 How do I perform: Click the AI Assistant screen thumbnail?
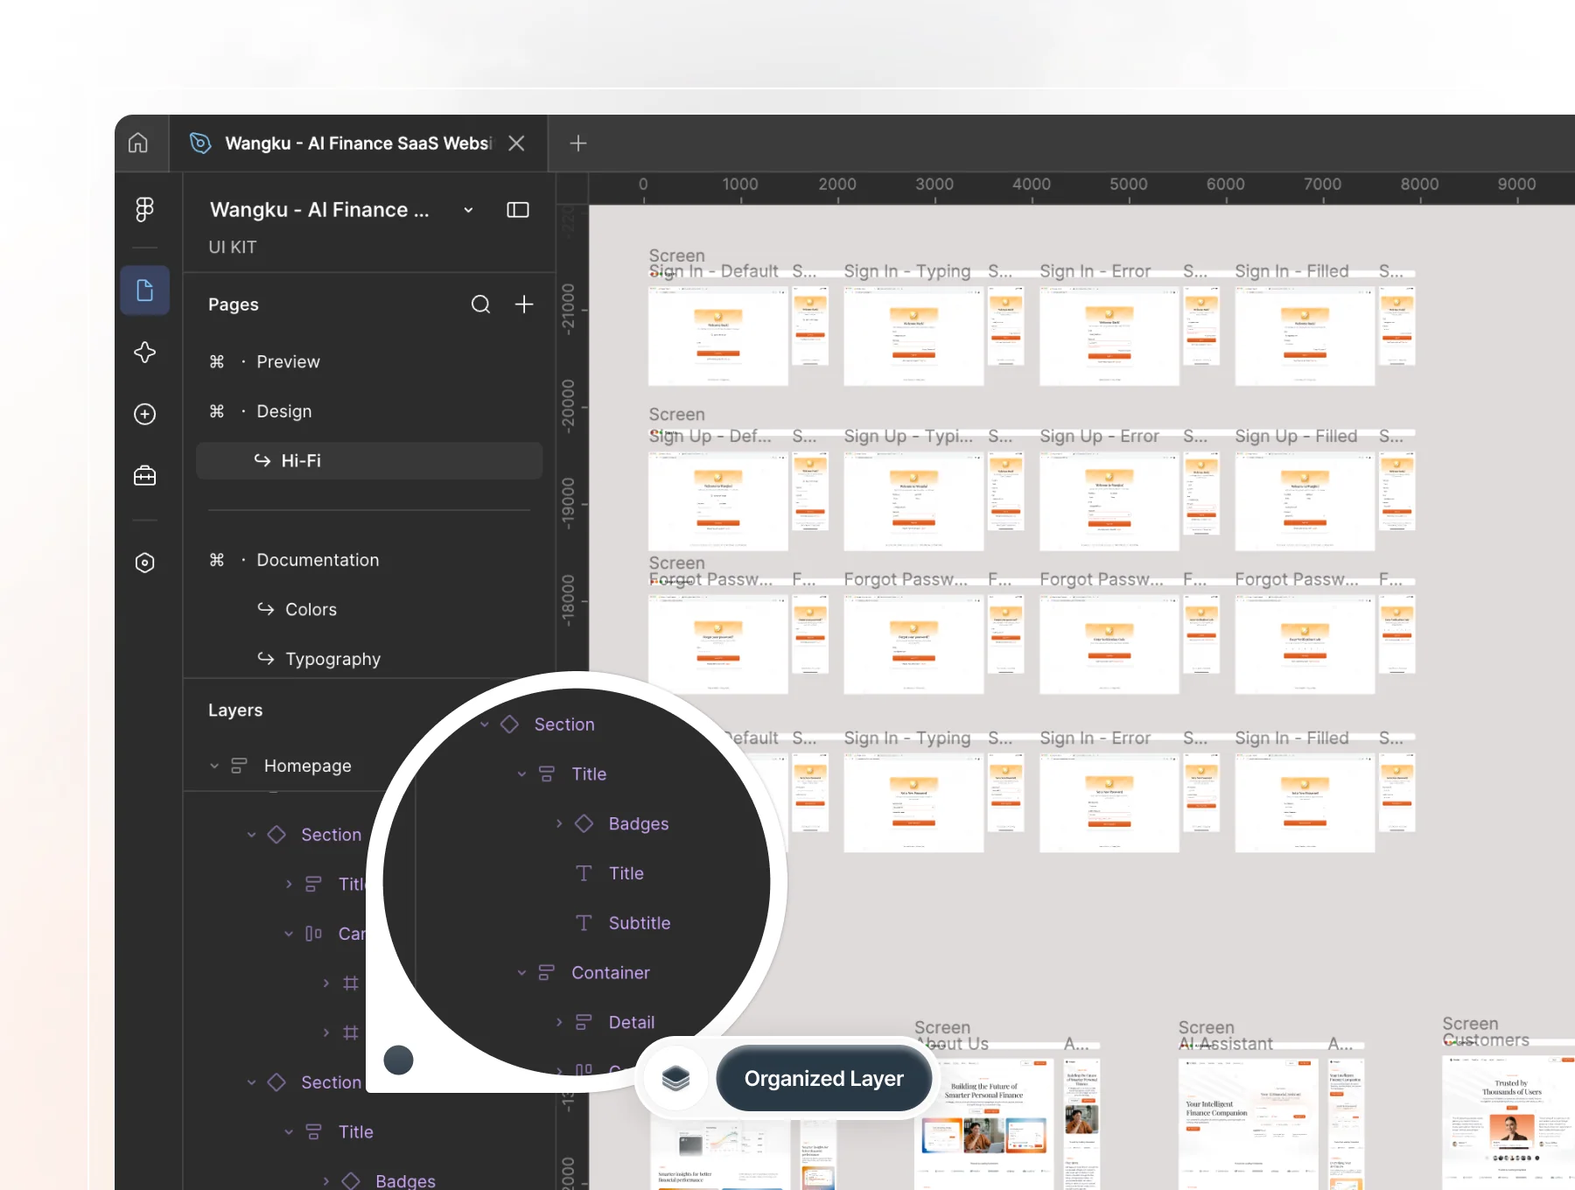[1249, 1123]
